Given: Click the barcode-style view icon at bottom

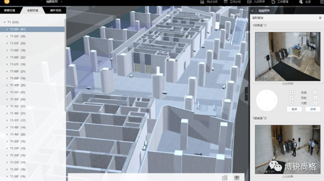Looking at the screenshot, I should (237, 178).
